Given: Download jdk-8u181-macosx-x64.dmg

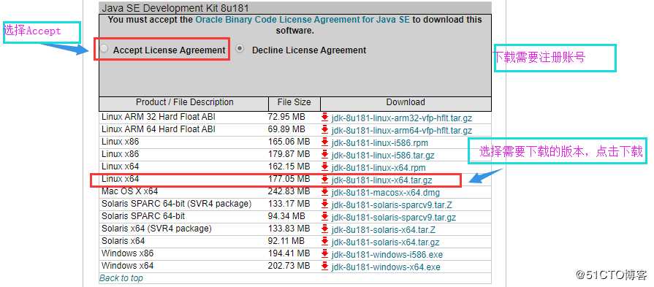Looking at the screenshot, I should pos(385,193).
